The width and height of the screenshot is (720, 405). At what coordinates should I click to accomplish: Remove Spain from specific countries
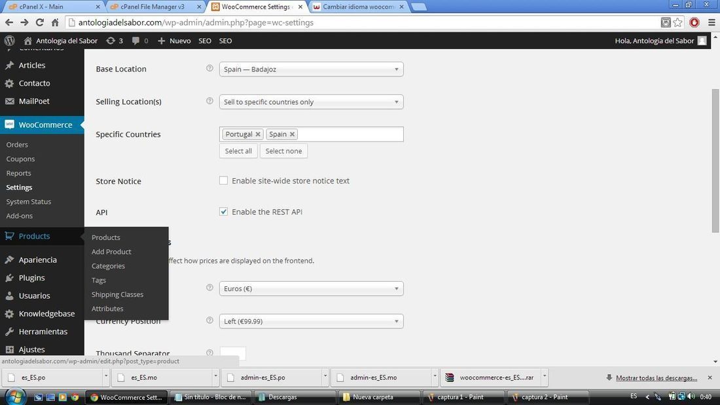[x=292, y=134]
